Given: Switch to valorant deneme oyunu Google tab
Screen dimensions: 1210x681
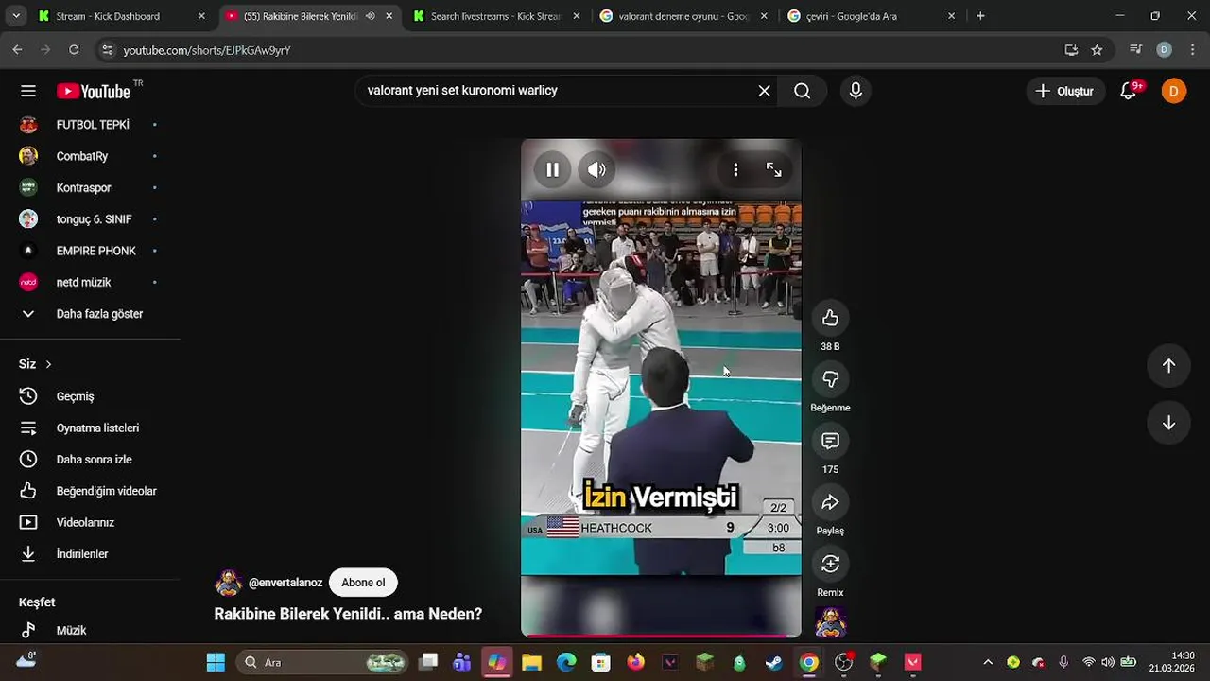Looking at the screenshot, I should click(683, 16).
